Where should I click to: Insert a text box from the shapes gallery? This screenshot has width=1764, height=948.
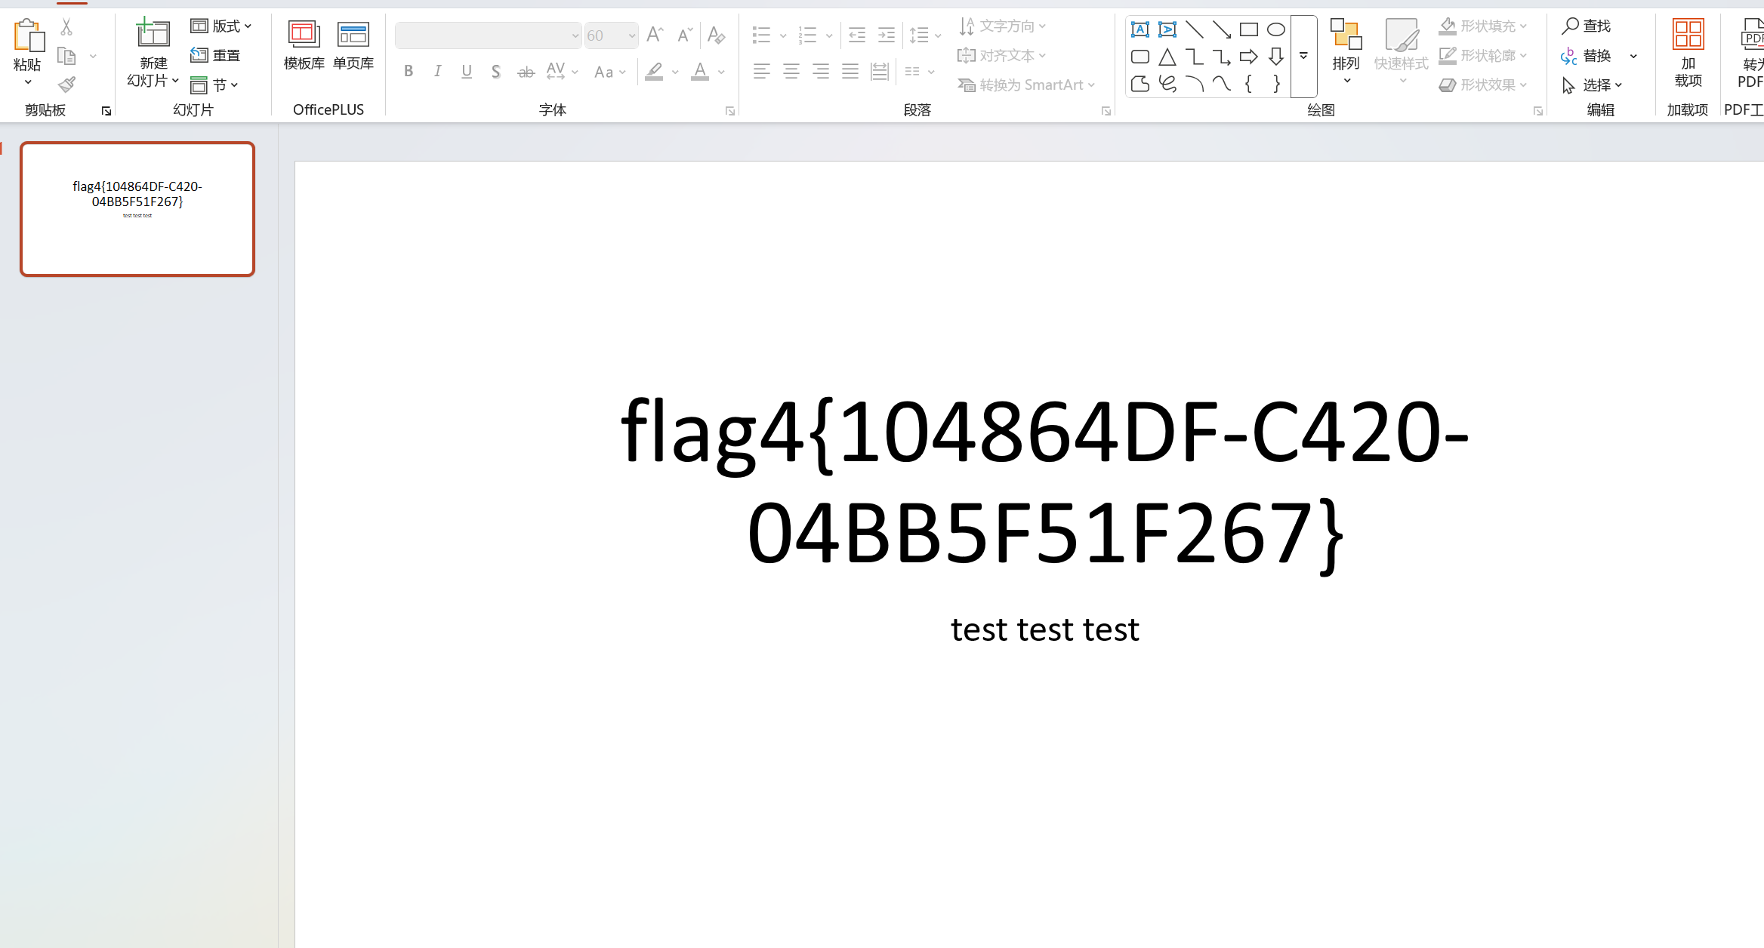[x=1140, y=29]
